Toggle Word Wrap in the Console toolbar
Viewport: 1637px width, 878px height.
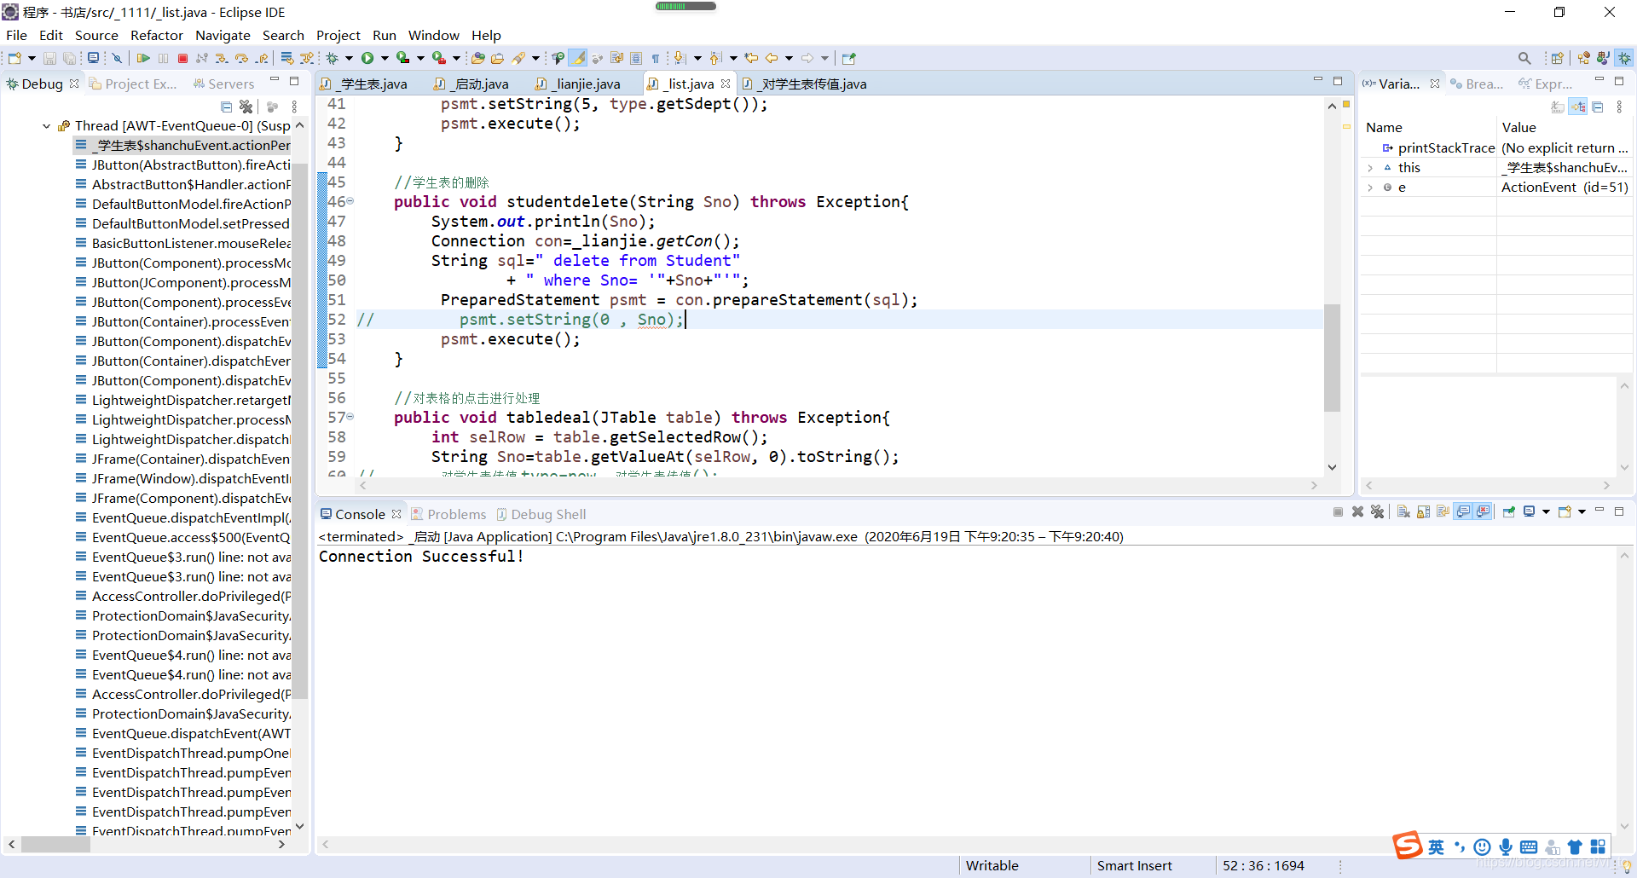pyautogui.click(x=1443, y=511)
